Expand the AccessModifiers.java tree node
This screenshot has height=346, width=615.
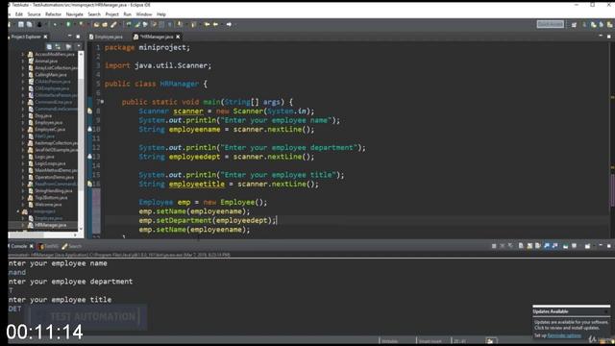(x=23, y=54)
